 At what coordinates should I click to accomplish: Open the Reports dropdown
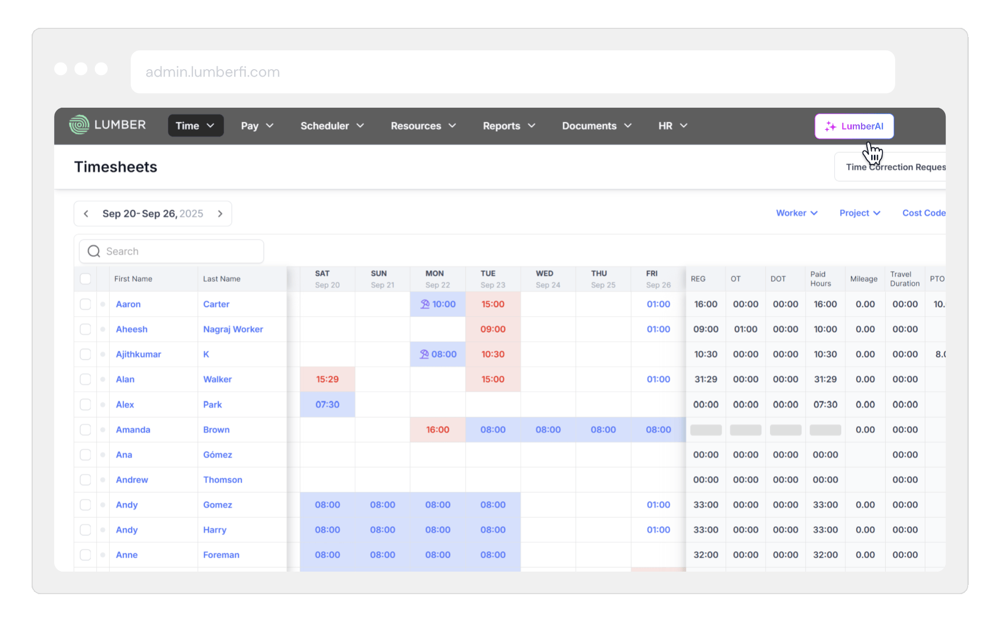(x=509, y=126)
